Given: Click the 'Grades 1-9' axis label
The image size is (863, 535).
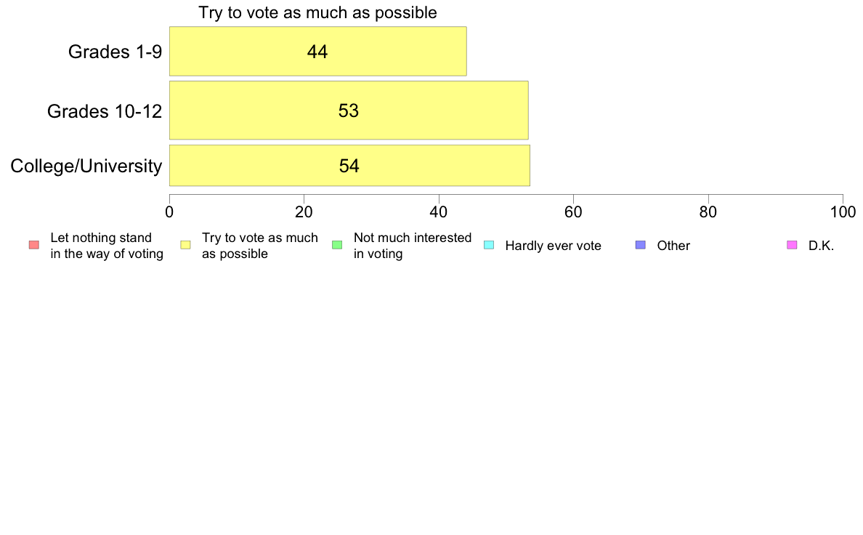Looking at the screenshot, I should pyautogui.click(x=115, y=52).
